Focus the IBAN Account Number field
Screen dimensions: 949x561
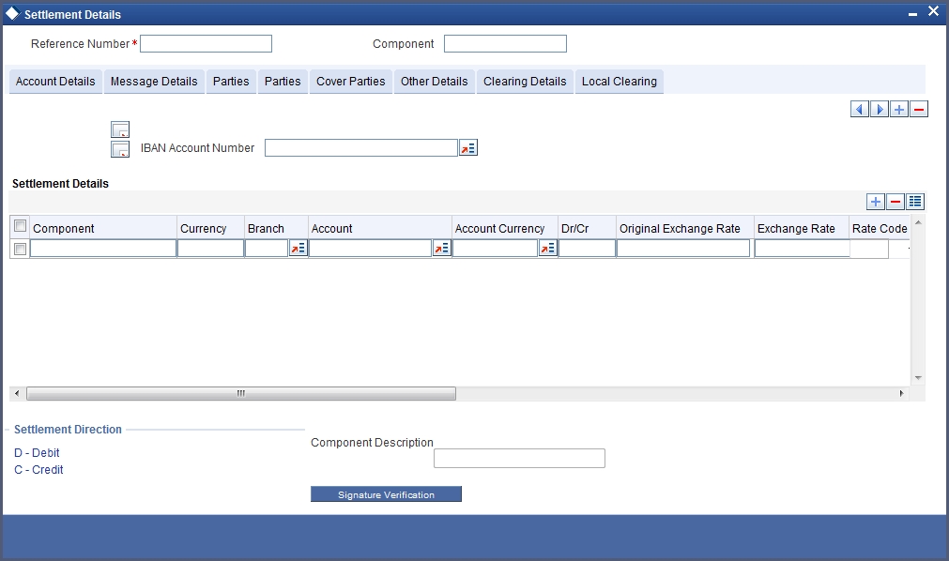[x=360, y=147]
